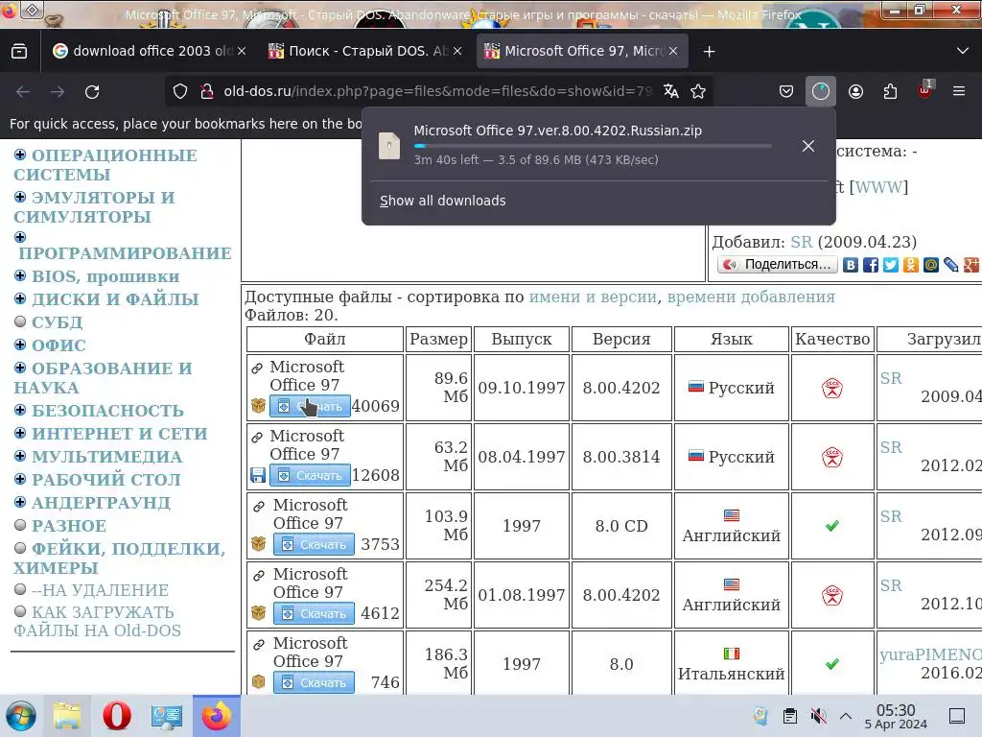
Task: Open file explorer from taskbar
Action: (67, 716)
